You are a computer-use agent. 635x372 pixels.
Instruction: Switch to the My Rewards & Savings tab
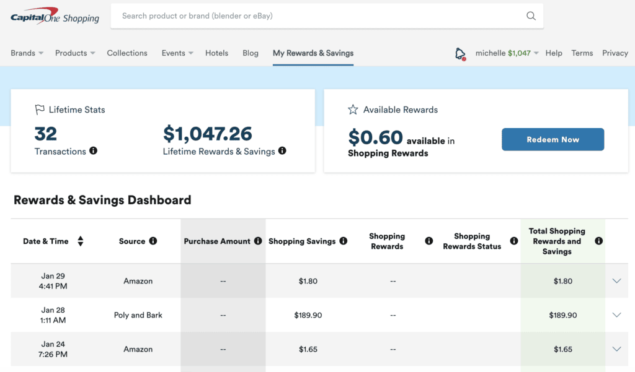[x=313, y=53]
